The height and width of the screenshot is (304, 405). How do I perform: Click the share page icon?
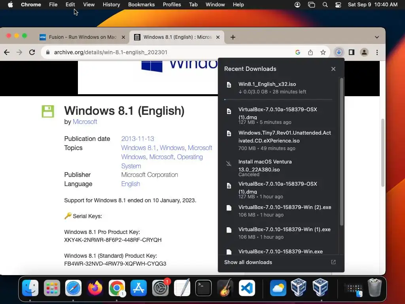[x=310, y=53]
